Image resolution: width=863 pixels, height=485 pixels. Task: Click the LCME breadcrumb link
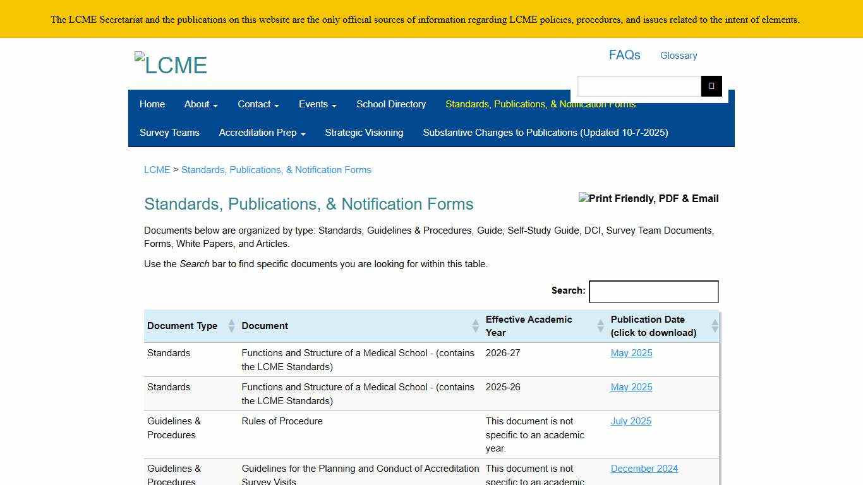tap(157, 169)
